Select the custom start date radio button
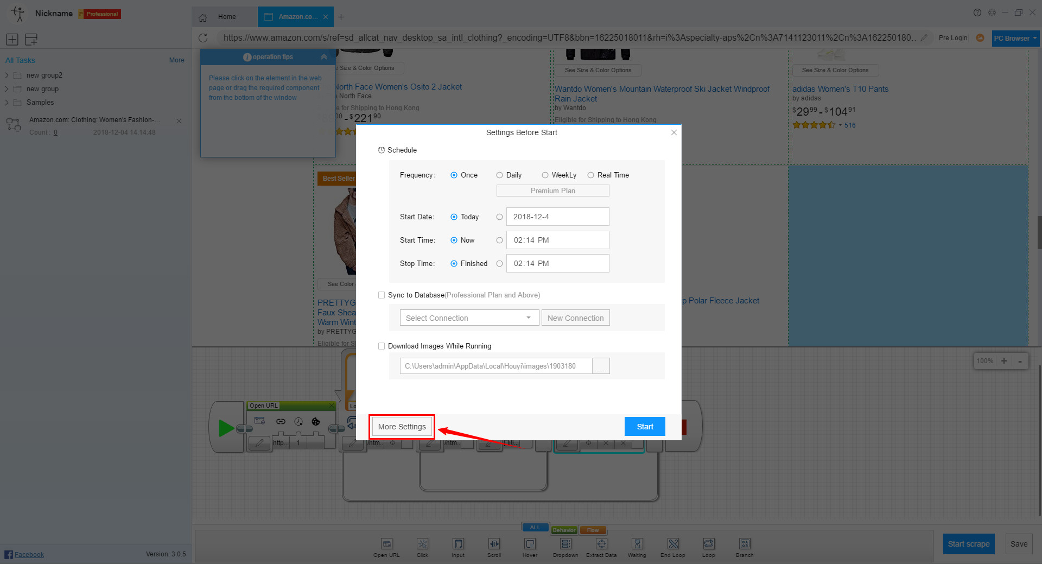Screen dimensions: 1042x564 (499, 217)
